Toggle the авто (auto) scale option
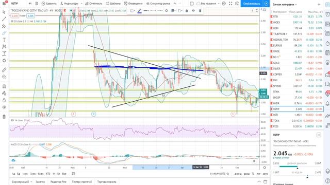Screen dimensions: 330x185 [265, 174]
